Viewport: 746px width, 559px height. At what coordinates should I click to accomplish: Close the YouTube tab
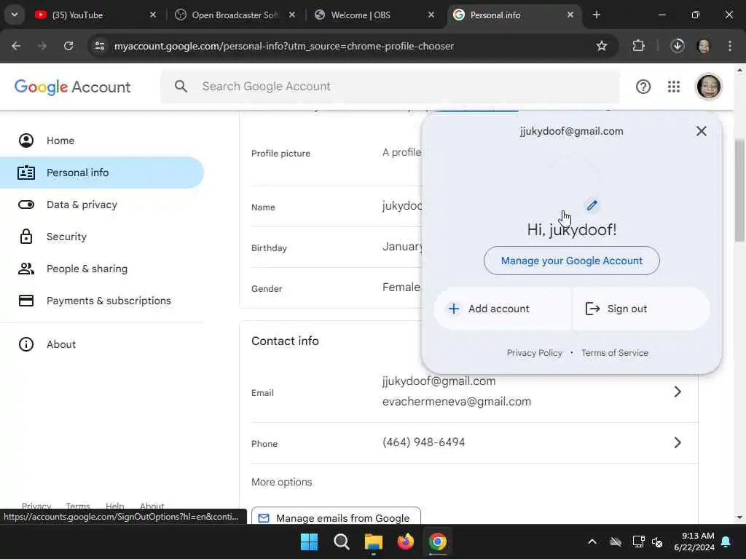[x=153, y=15]
